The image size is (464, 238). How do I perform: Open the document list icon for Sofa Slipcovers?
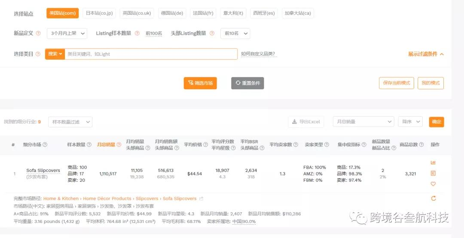point(433,173)
